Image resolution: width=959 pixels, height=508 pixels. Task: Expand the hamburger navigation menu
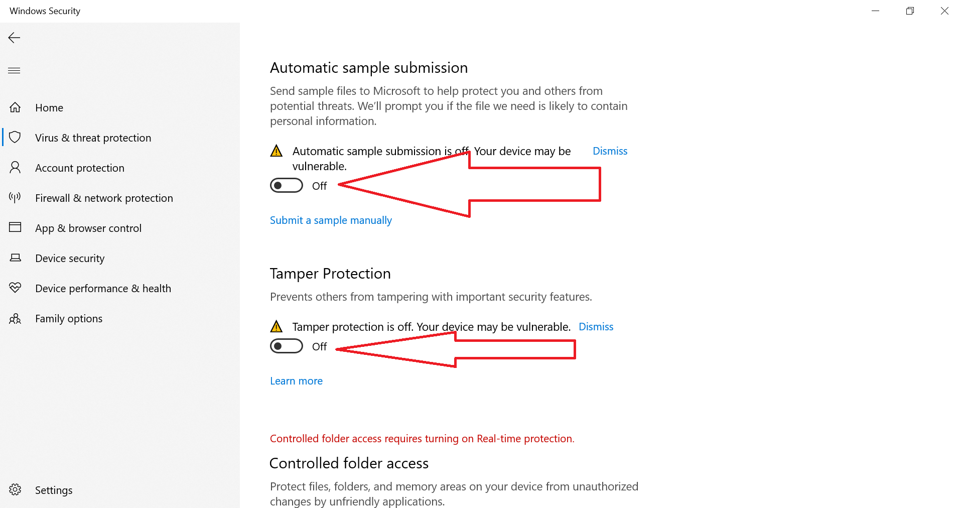(14, 70)
